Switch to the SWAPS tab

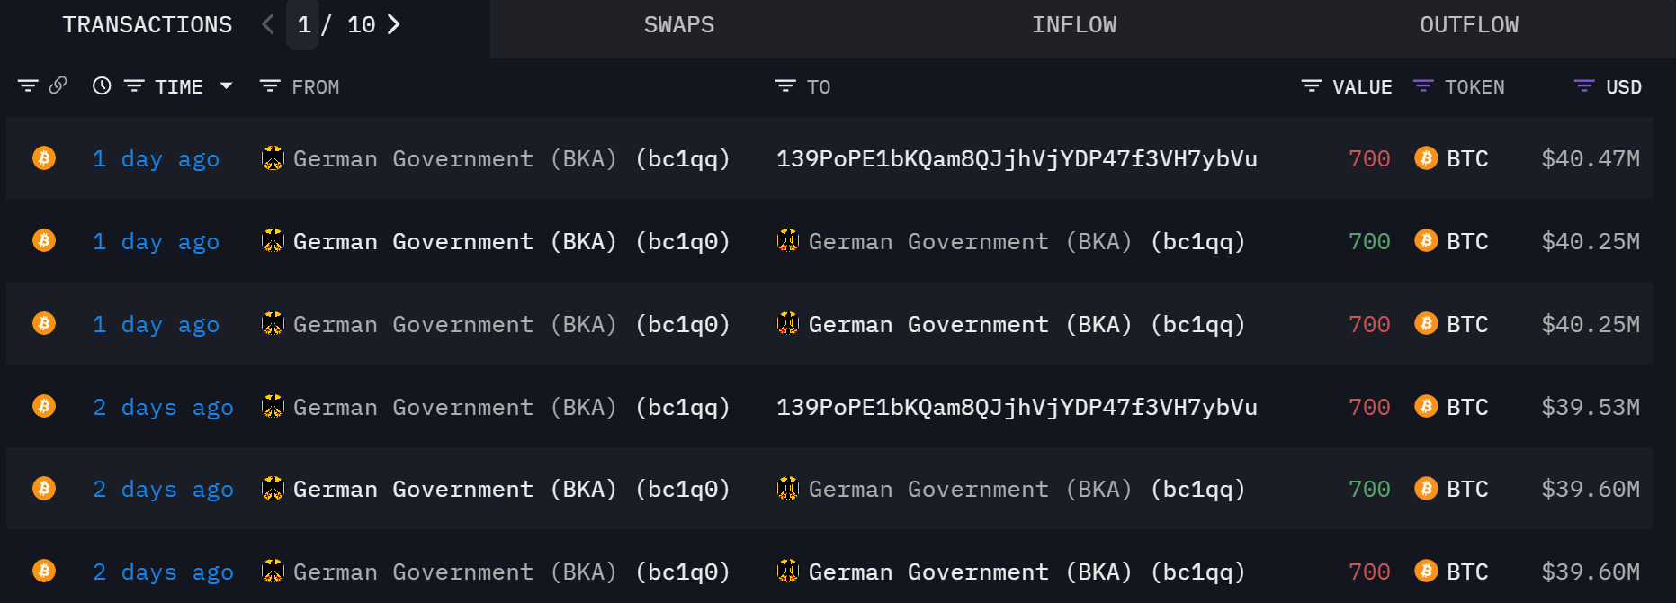click(x=679, y=25)
